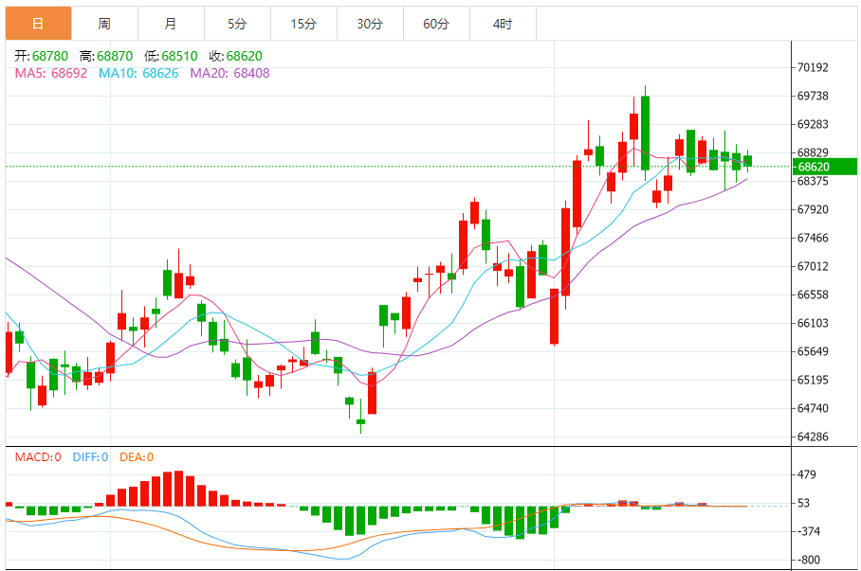This screenshot has width=861, height=571.
Task: Click the 66103 price axis label
Action: point(813,323)
